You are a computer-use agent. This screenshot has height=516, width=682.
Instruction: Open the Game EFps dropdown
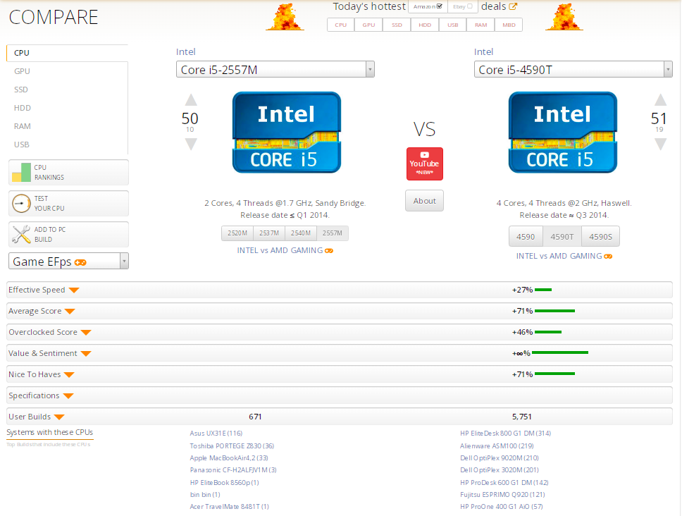click(69, 261)
